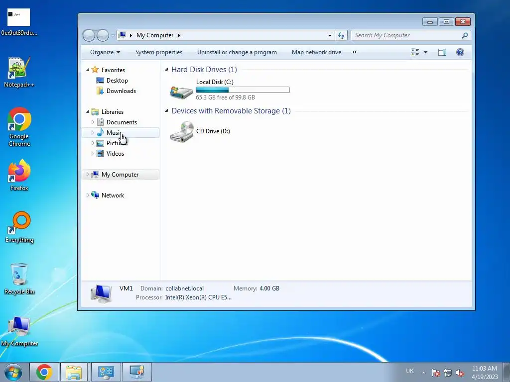The height and width of the screenshot is (382, 510).
Task: Collapse Hard Disk Drives group
Action: (166, 70)
